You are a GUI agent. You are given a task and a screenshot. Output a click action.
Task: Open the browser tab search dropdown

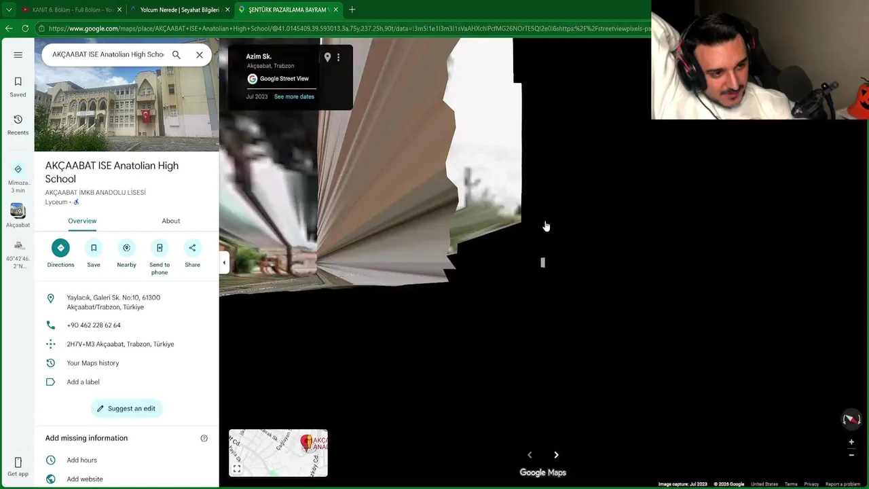pyautogui.click(x=9, y=10)
